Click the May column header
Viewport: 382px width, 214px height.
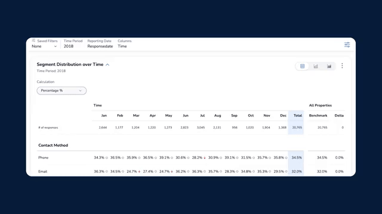[x=168, y=115]
